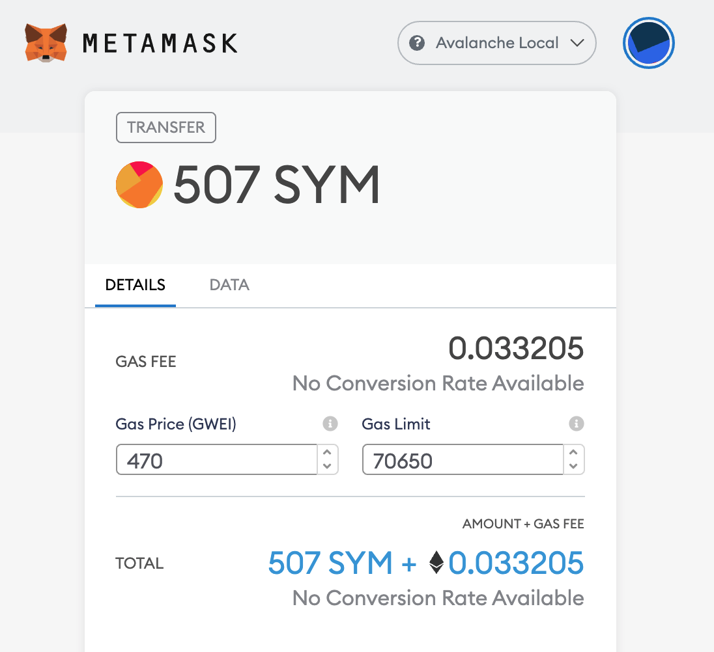Viewport: 714px width, 652px height.
Task: Open the account avatar menu
Action: pos(648,43)
